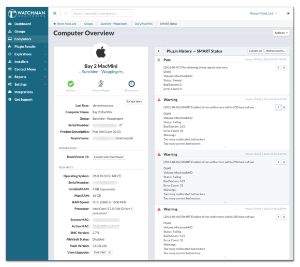Click the sign out icon
The height and width of the screenshot is (267, 300).
pos(288,13)
